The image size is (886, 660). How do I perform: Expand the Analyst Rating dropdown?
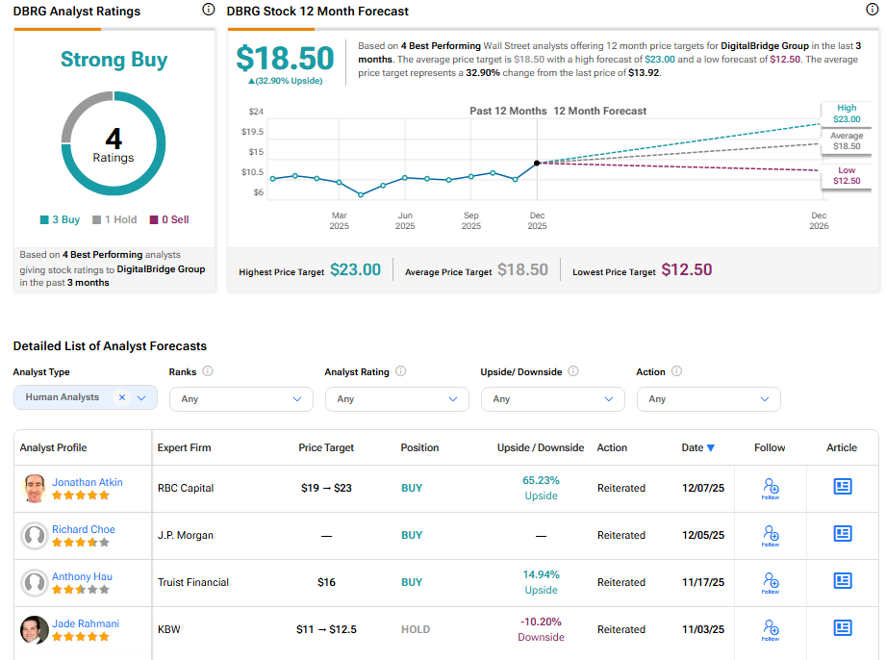[x=396, y=398]
